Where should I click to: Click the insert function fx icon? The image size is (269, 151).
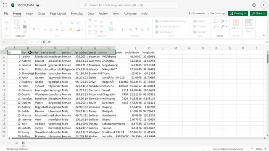tap(44, 42)
